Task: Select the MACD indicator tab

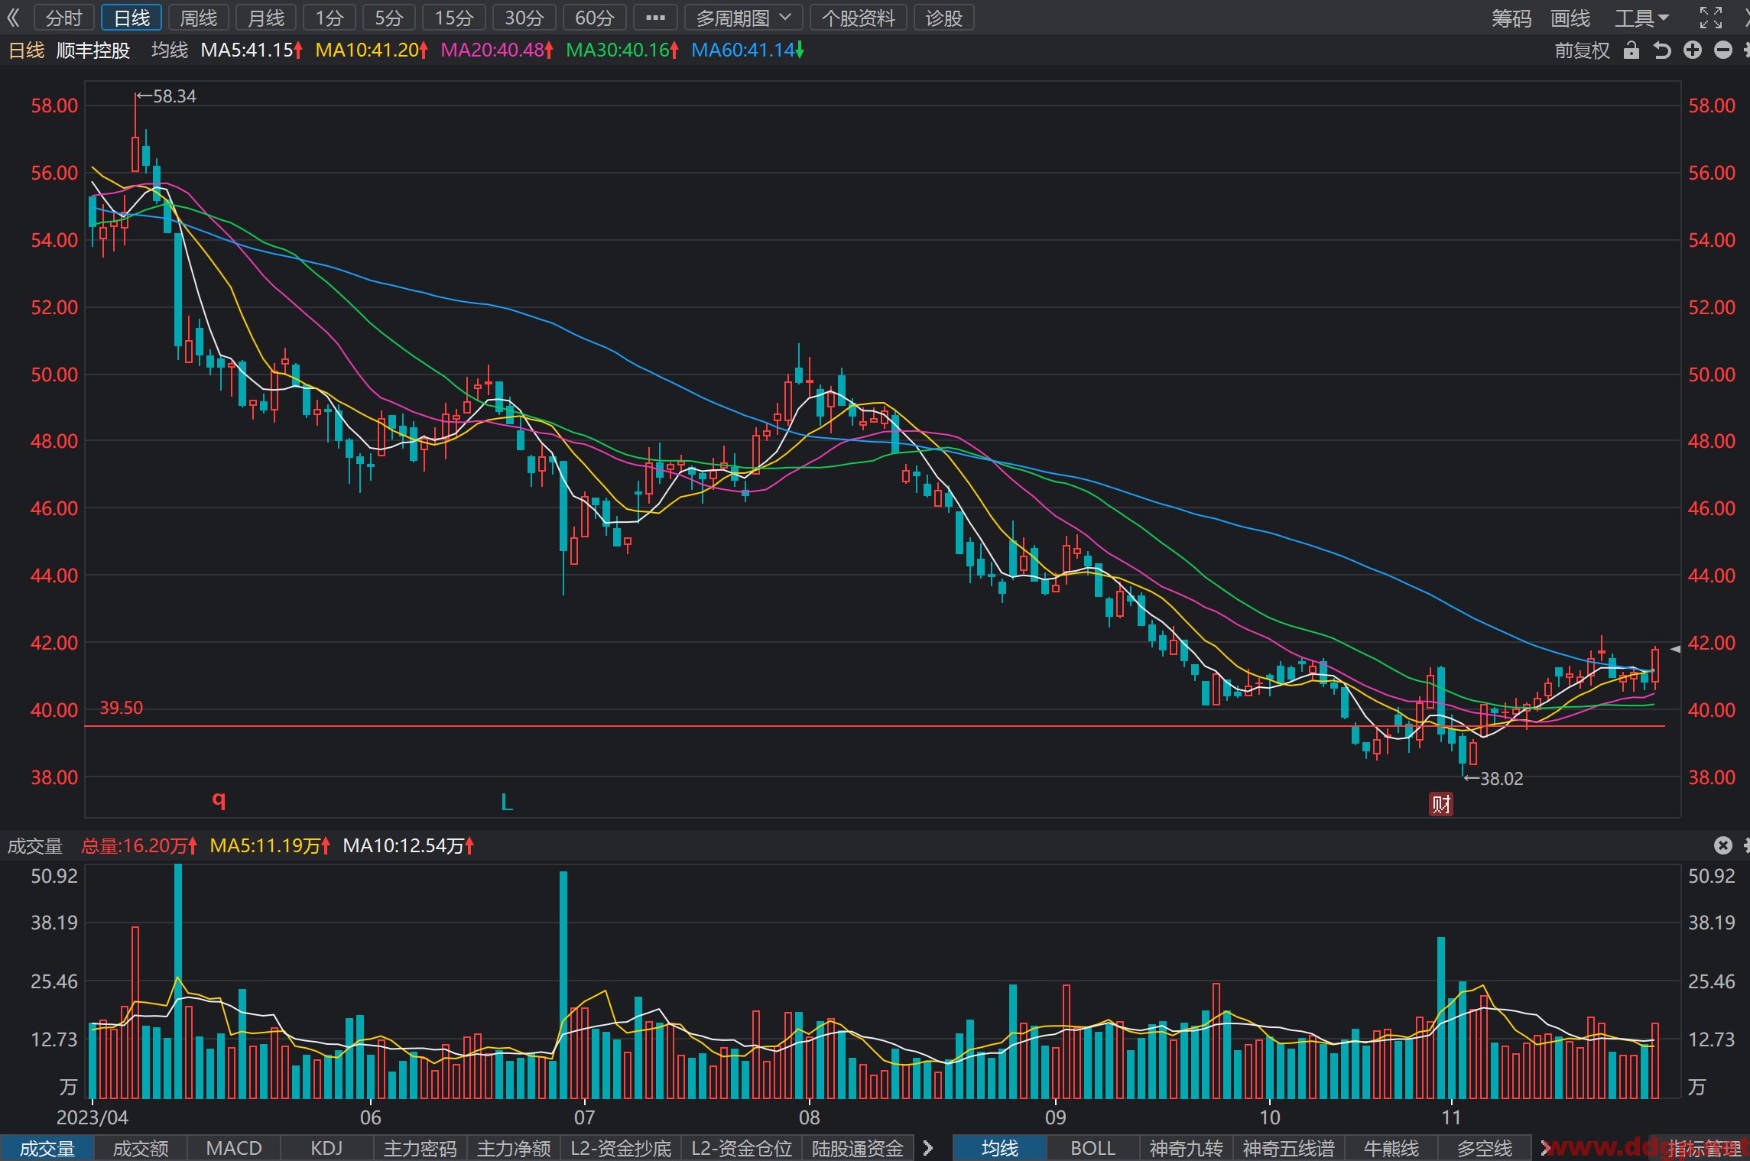Action: 234,1148
